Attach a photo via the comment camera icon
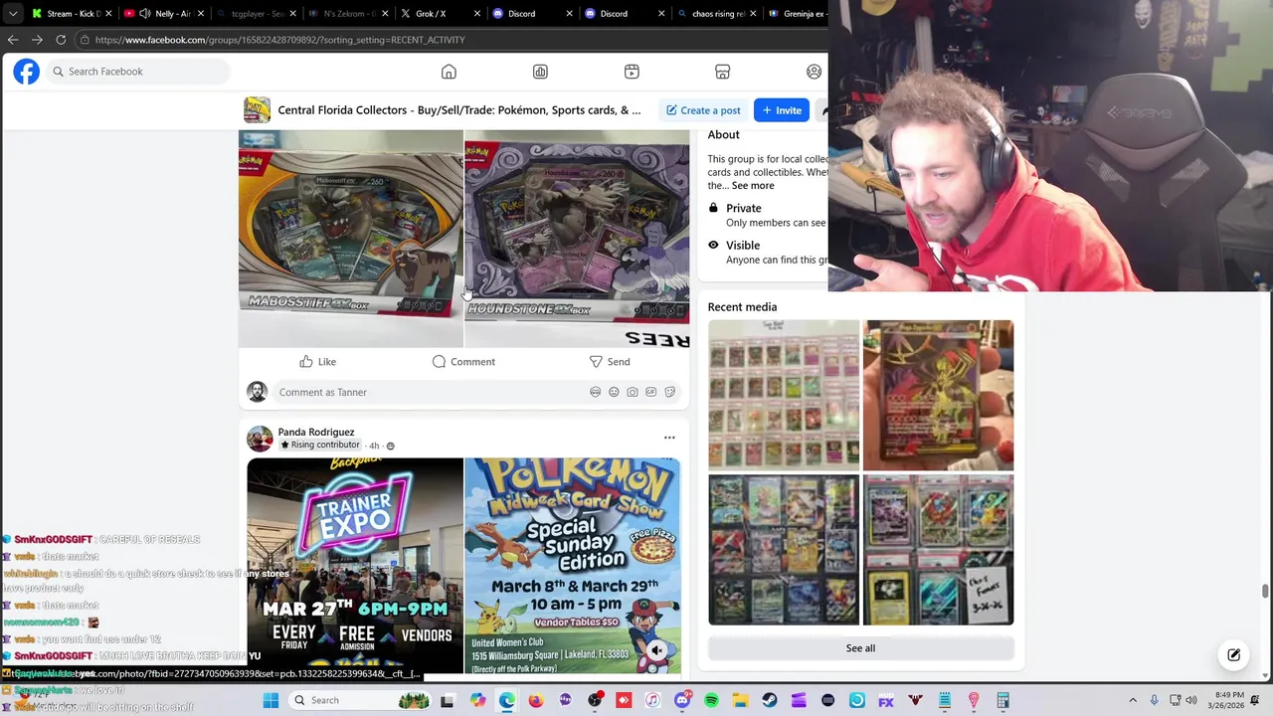Image resolution: width=1273 pixels, height=716 pixels. [x=633, y=392]
